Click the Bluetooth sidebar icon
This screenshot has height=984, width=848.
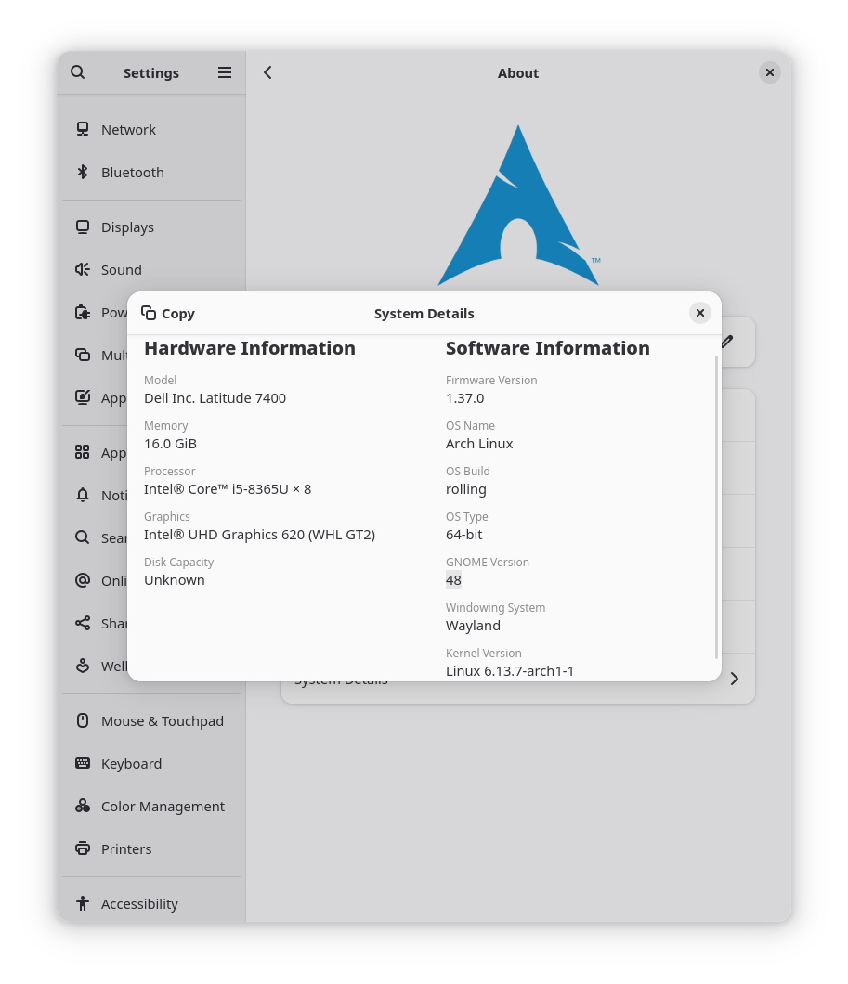pos(83,172)
